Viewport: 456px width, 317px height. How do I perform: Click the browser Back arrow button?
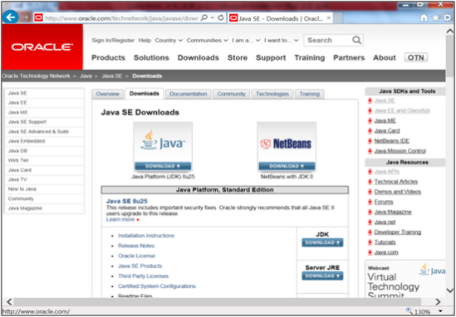pyautogui.click(x=10, y=17)
